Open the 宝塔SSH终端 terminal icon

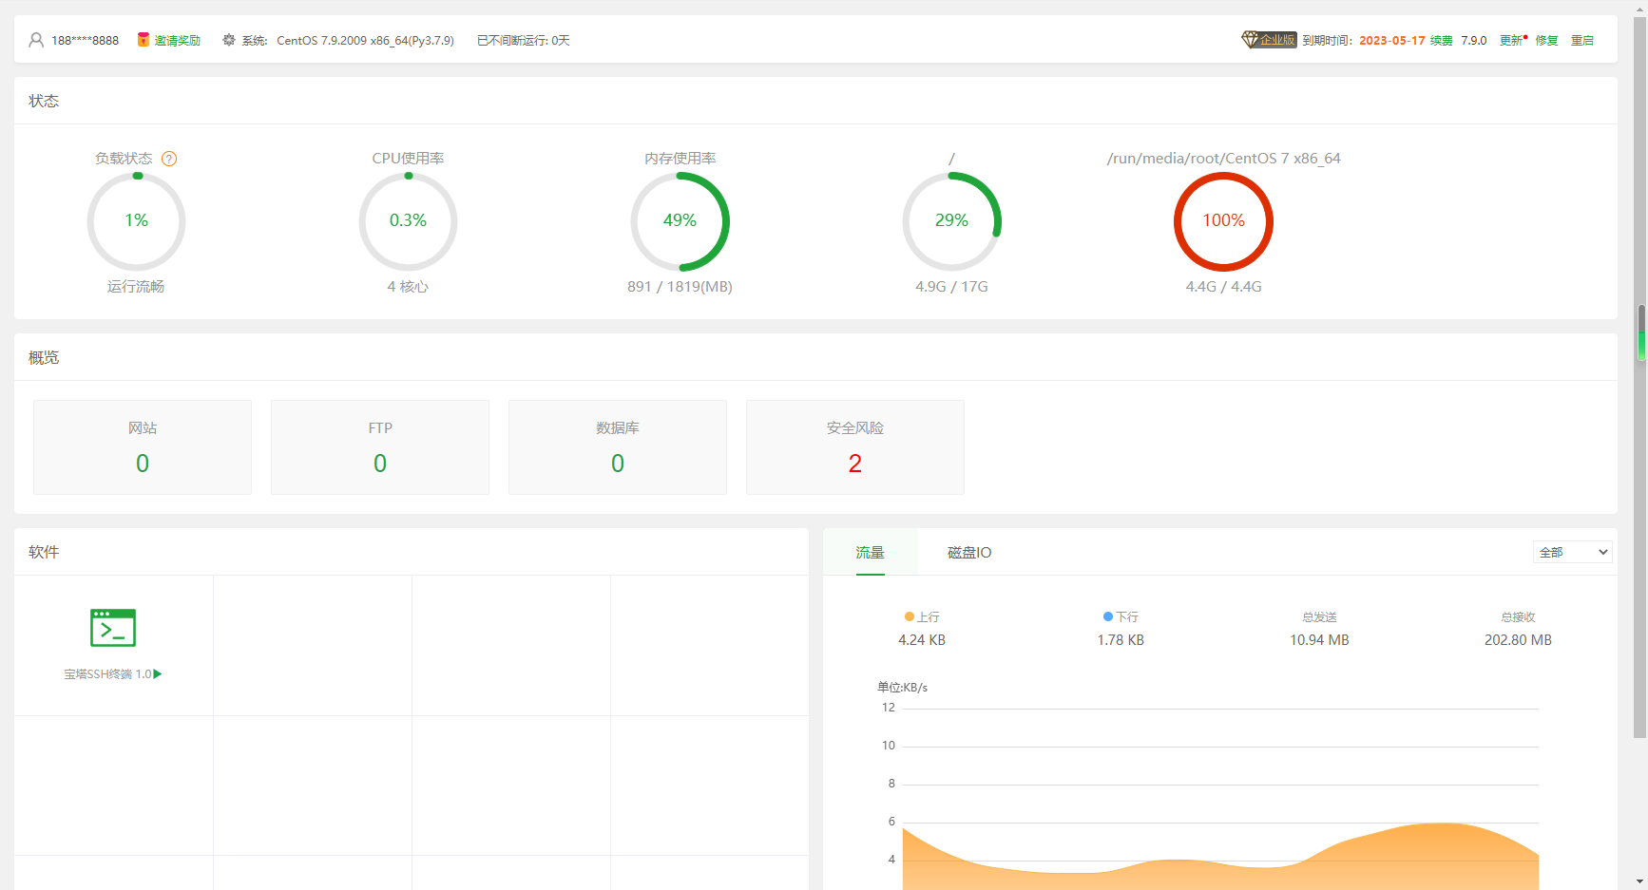click(113, 628)
